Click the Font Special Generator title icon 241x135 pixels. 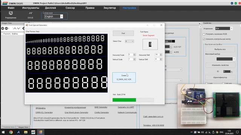pos(27,25)
